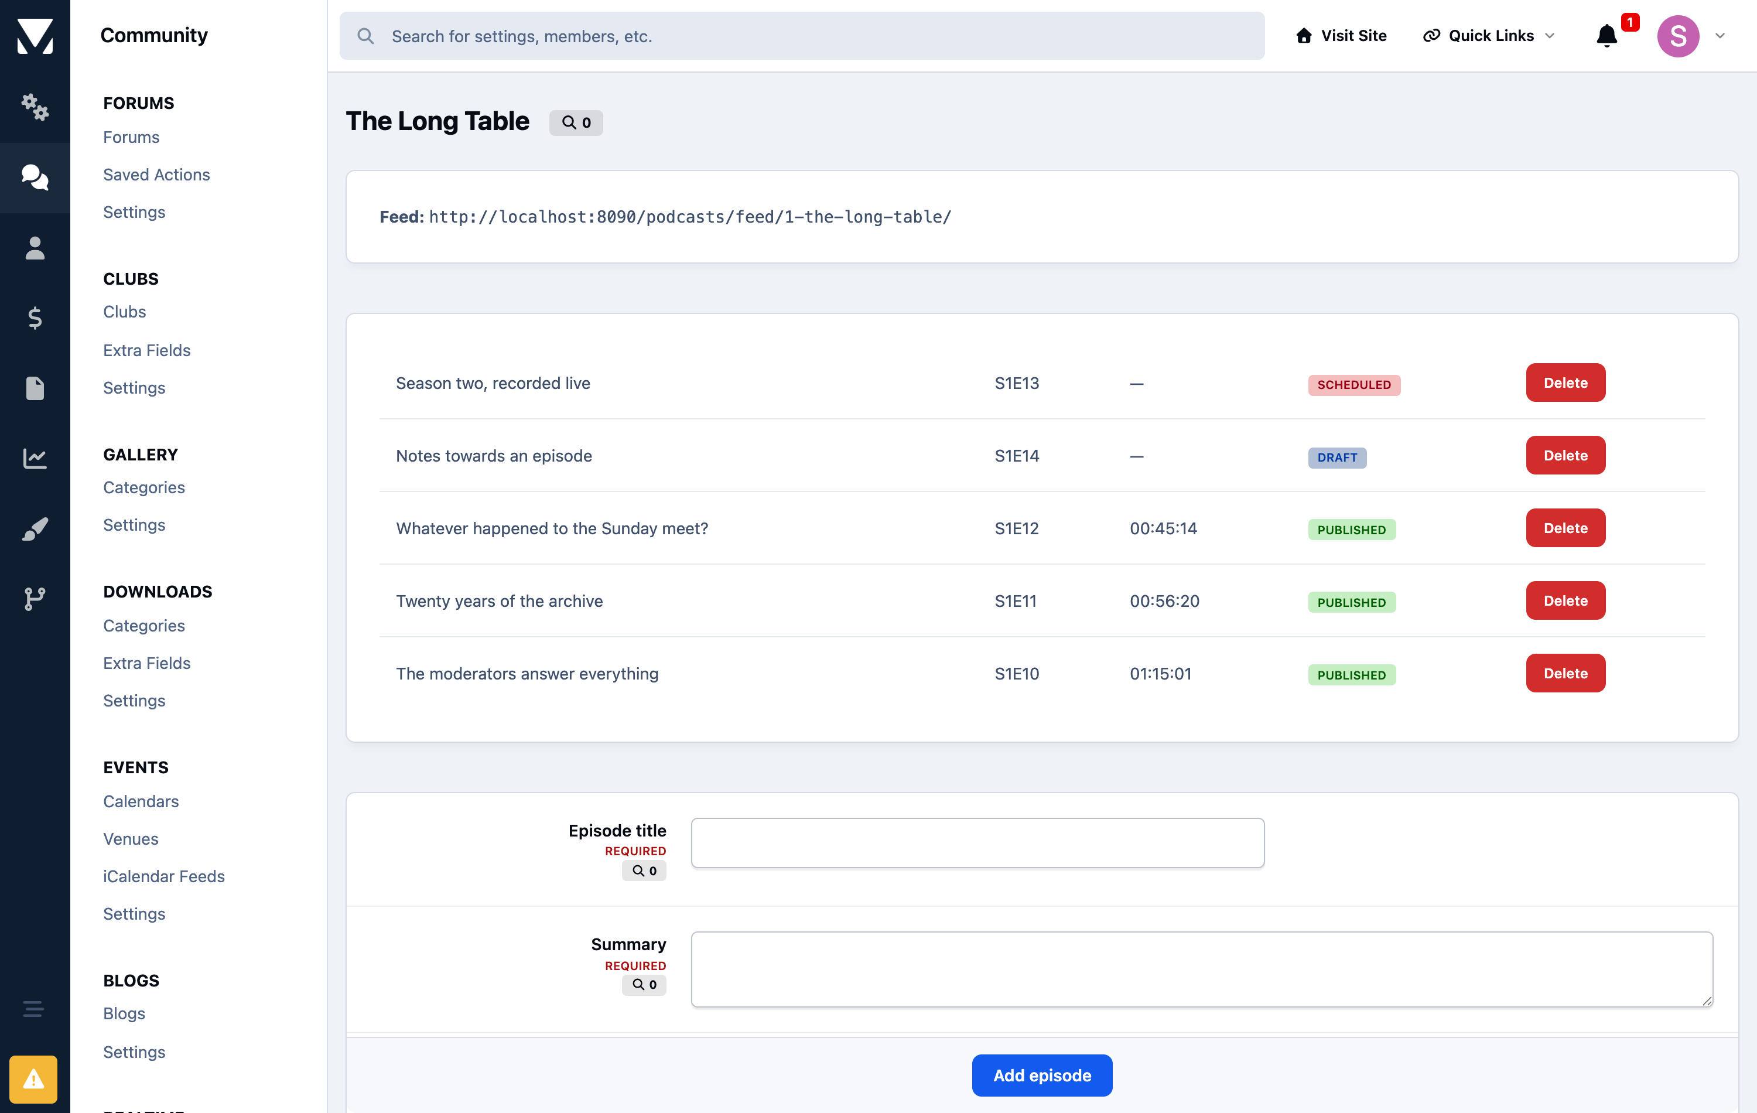Click the user avatar S
Image resolution: width=1757 pixels, height=1113 pixels.
1678,36
